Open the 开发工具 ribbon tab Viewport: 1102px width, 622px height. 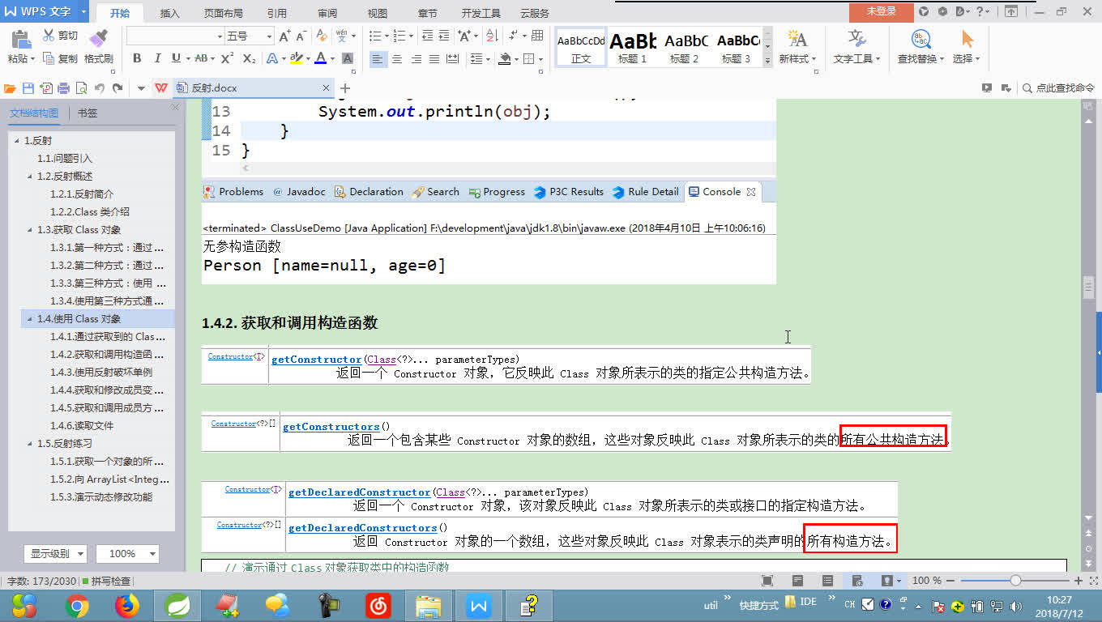(481, 13)
